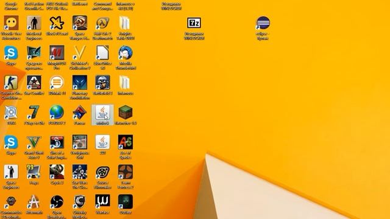
Task: Open the yellow smiley face shortcut
Action: (x=11, y=23)
